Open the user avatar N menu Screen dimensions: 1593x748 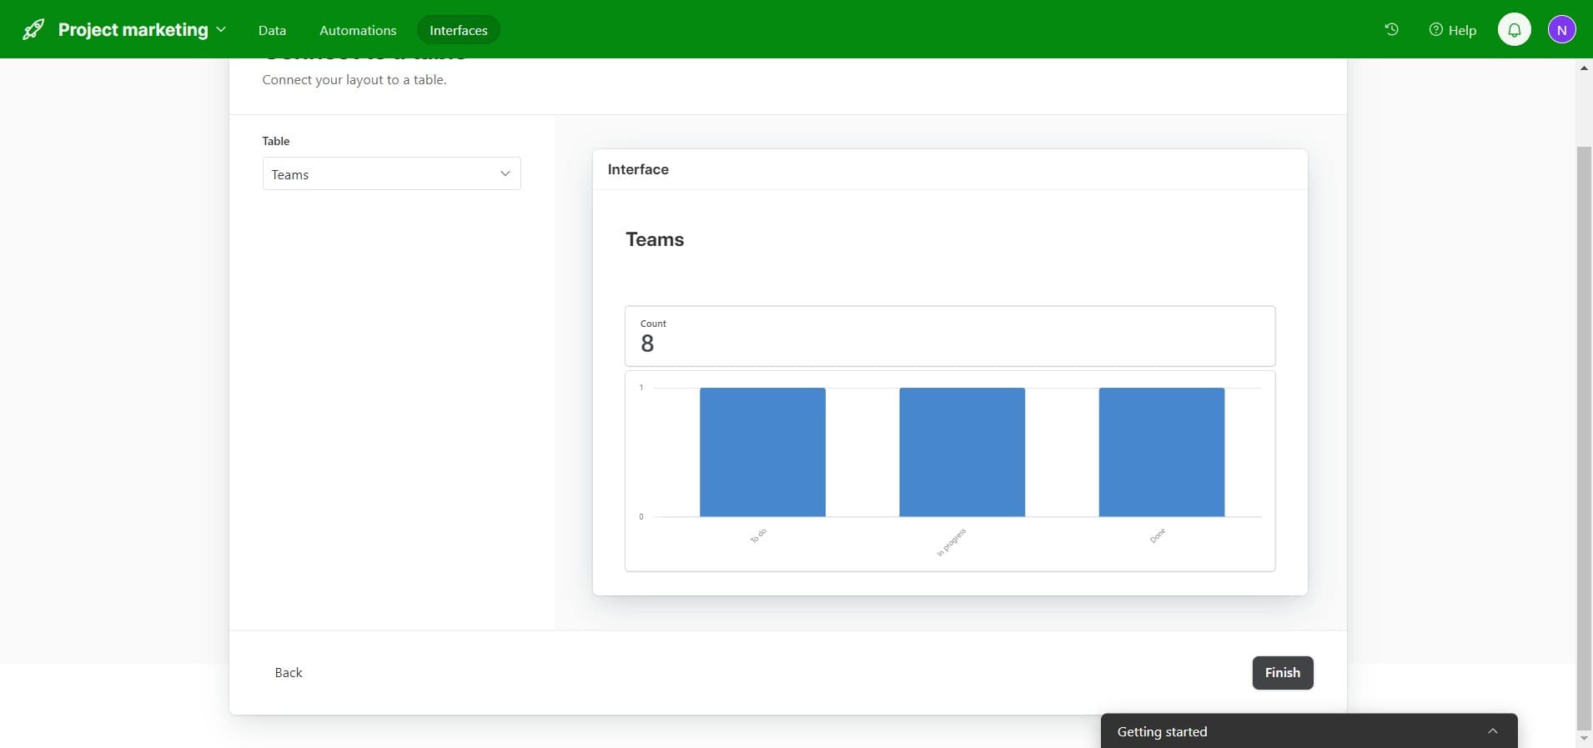tap(1561, 30)
